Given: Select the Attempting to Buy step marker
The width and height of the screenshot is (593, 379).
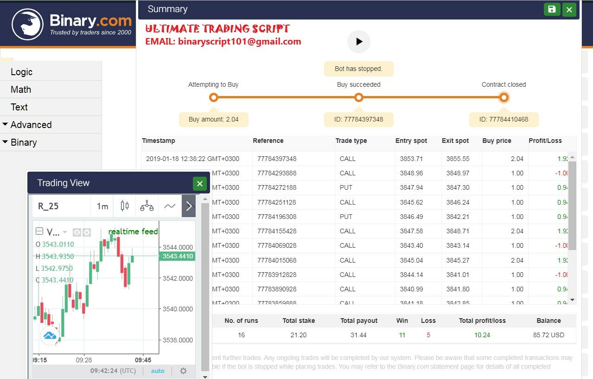Looking at the screenshot, I should (x=213, y=97).
